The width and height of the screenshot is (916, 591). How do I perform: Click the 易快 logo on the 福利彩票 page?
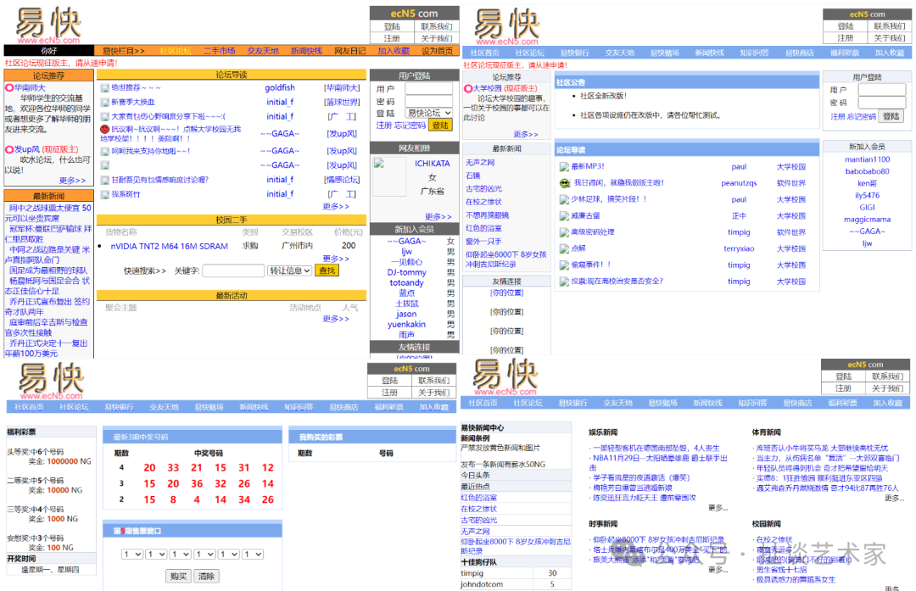pyautogui.click(x=52, y=381)
